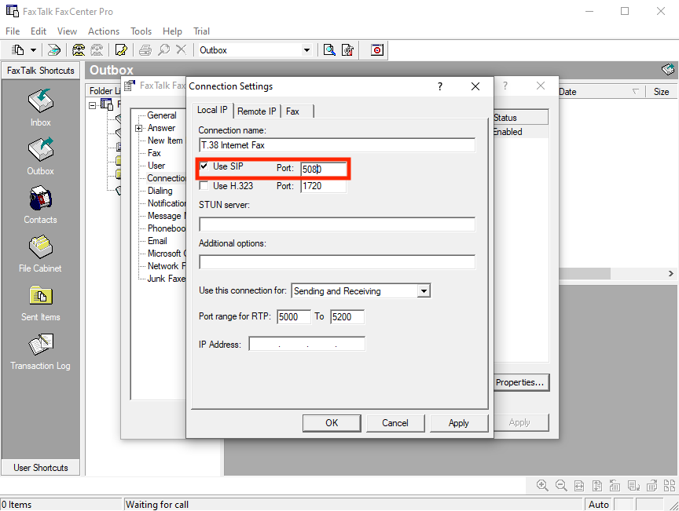
Task: Click the horizontal scrollbar right arrow
Action: (x=670, y=273)
